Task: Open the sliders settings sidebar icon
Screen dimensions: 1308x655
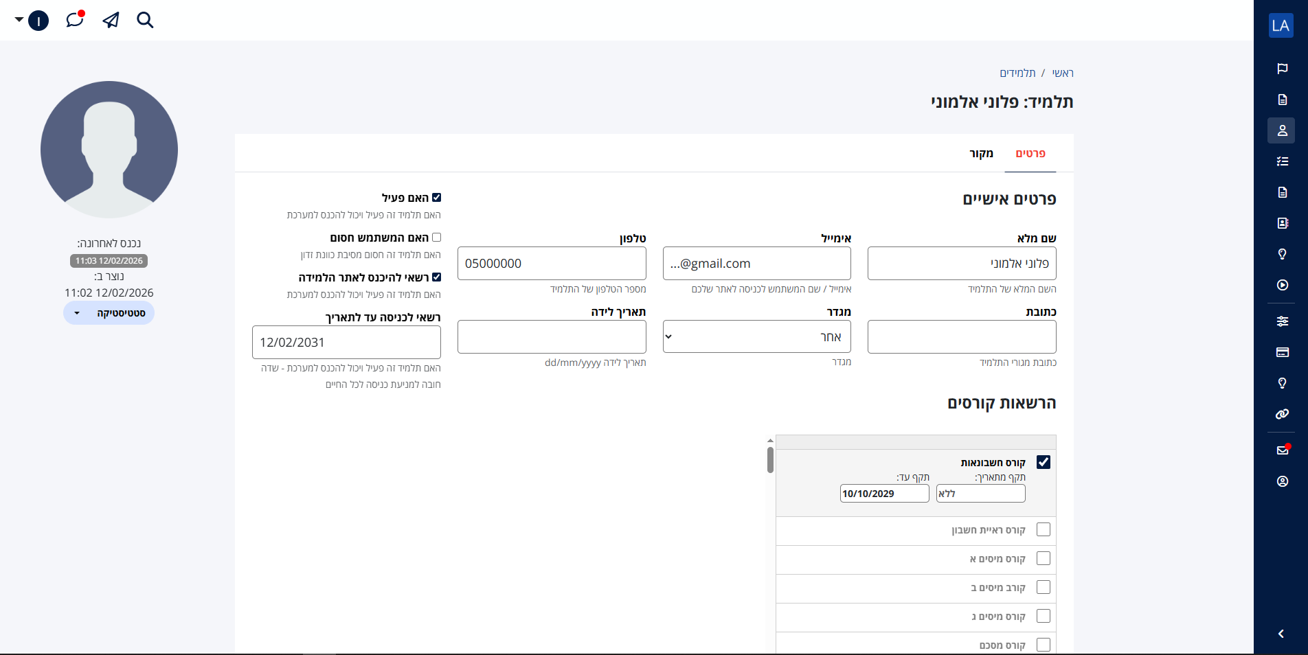Action: 1282,321
